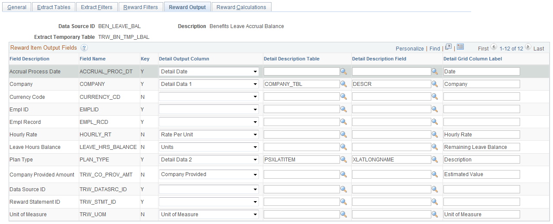Image resolution: width=553 pixels, height=224 pixels.
Task: Click the Field Name column header
Action: 93,59
